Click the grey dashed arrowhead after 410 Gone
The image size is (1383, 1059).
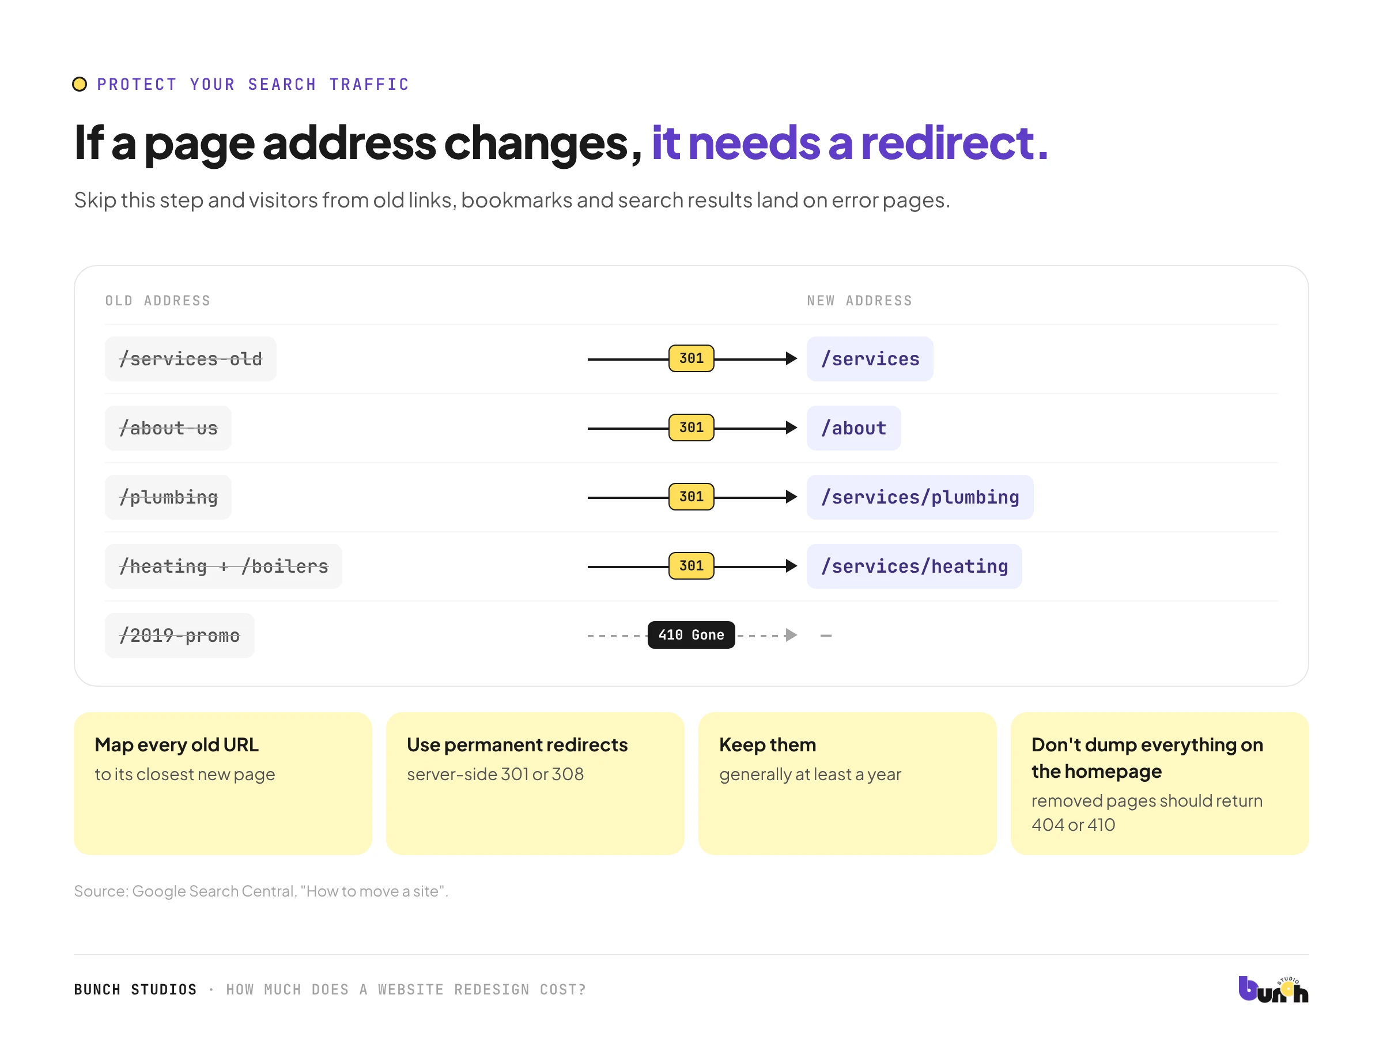(x=791, y=635)
